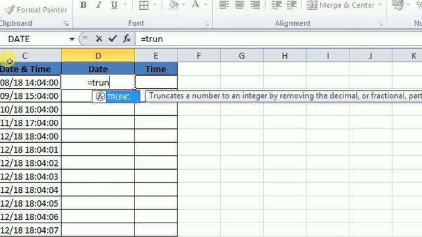Click cell with 12/18 18:04:06
Screen dimensions: 422x237
coord(30,217)
